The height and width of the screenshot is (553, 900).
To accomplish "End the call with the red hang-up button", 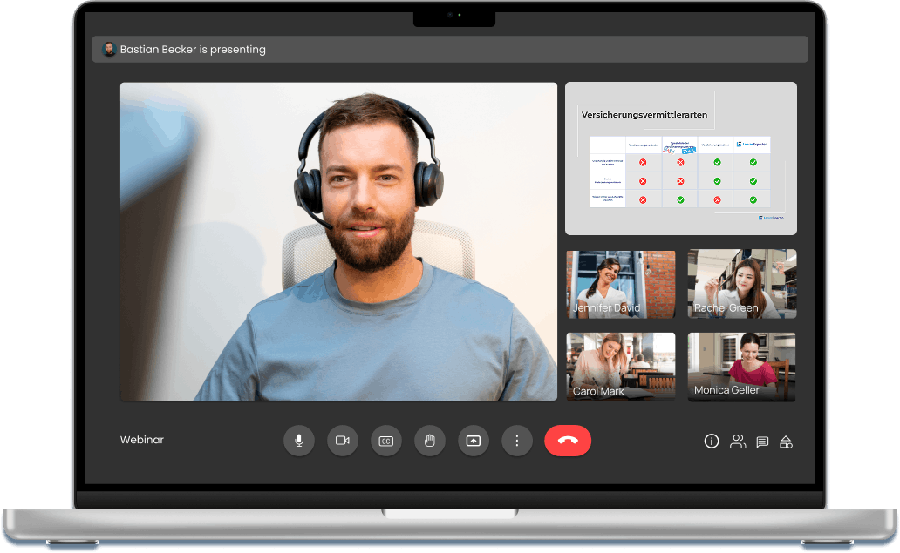I will (x=568, y=441).
